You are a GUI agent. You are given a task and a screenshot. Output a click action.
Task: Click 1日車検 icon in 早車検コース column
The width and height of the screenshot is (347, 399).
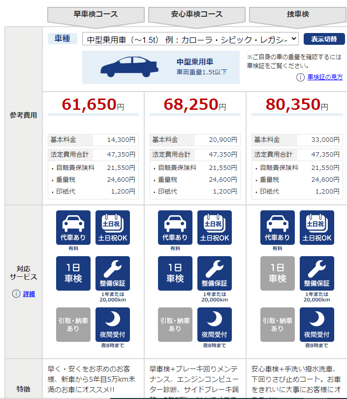pos(73,273)
